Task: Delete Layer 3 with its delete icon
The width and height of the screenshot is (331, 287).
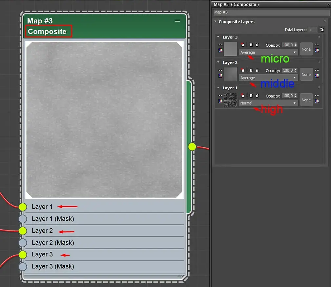Action: pos(243,45)
